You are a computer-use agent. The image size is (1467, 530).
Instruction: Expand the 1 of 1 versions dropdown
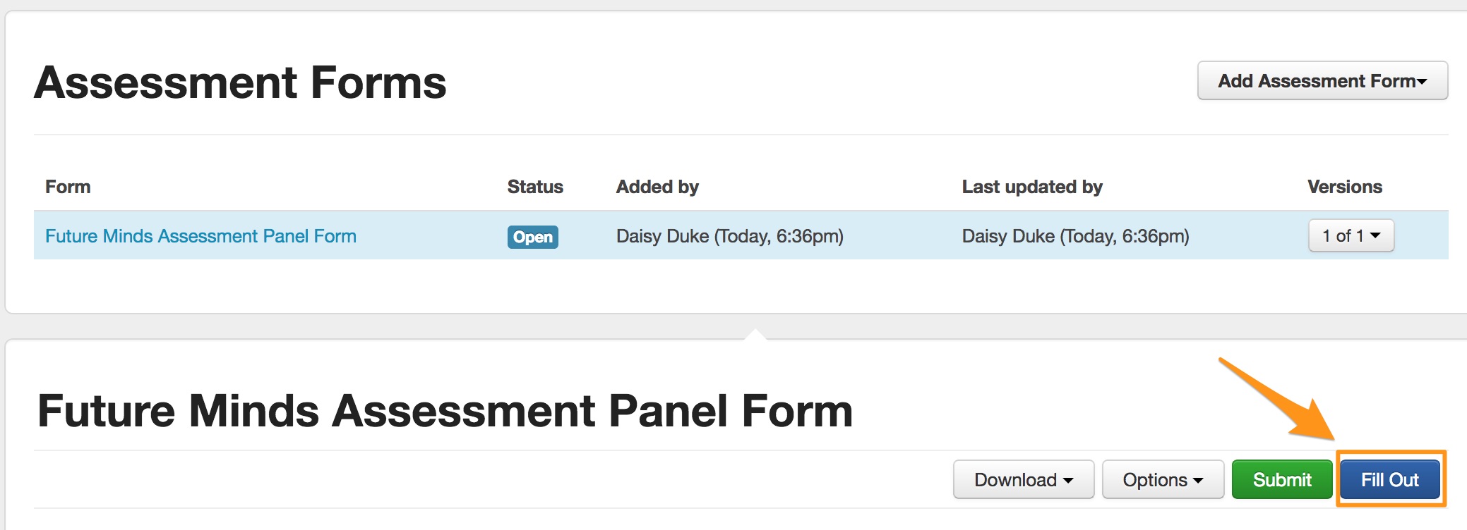pos(1351,236)
